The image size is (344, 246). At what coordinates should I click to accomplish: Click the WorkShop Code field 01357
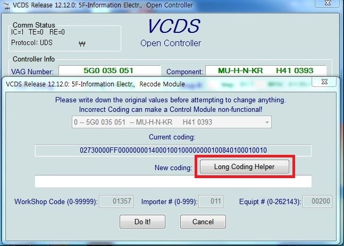[x=116, y=201]
